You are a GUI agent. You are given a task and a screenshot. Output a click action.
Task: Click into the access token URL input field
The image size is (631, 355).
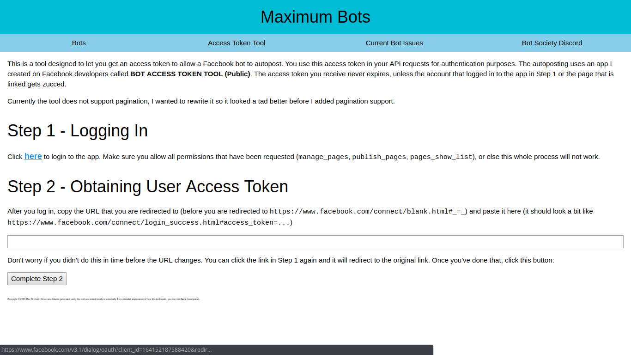point(315,242)
